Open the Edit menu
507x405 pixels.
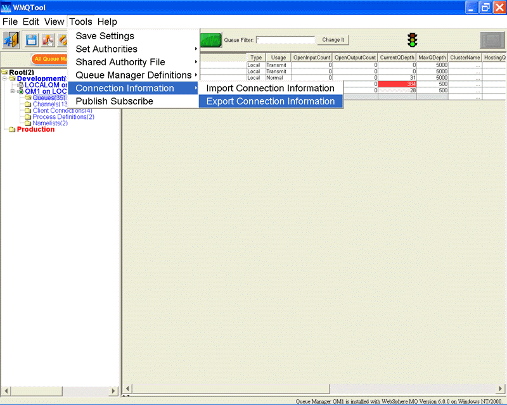(x=31, y=22)
